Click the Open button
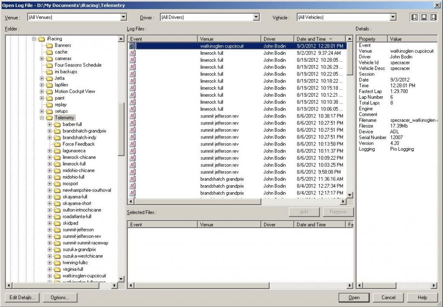443x307 pixels. pos(354,298)
